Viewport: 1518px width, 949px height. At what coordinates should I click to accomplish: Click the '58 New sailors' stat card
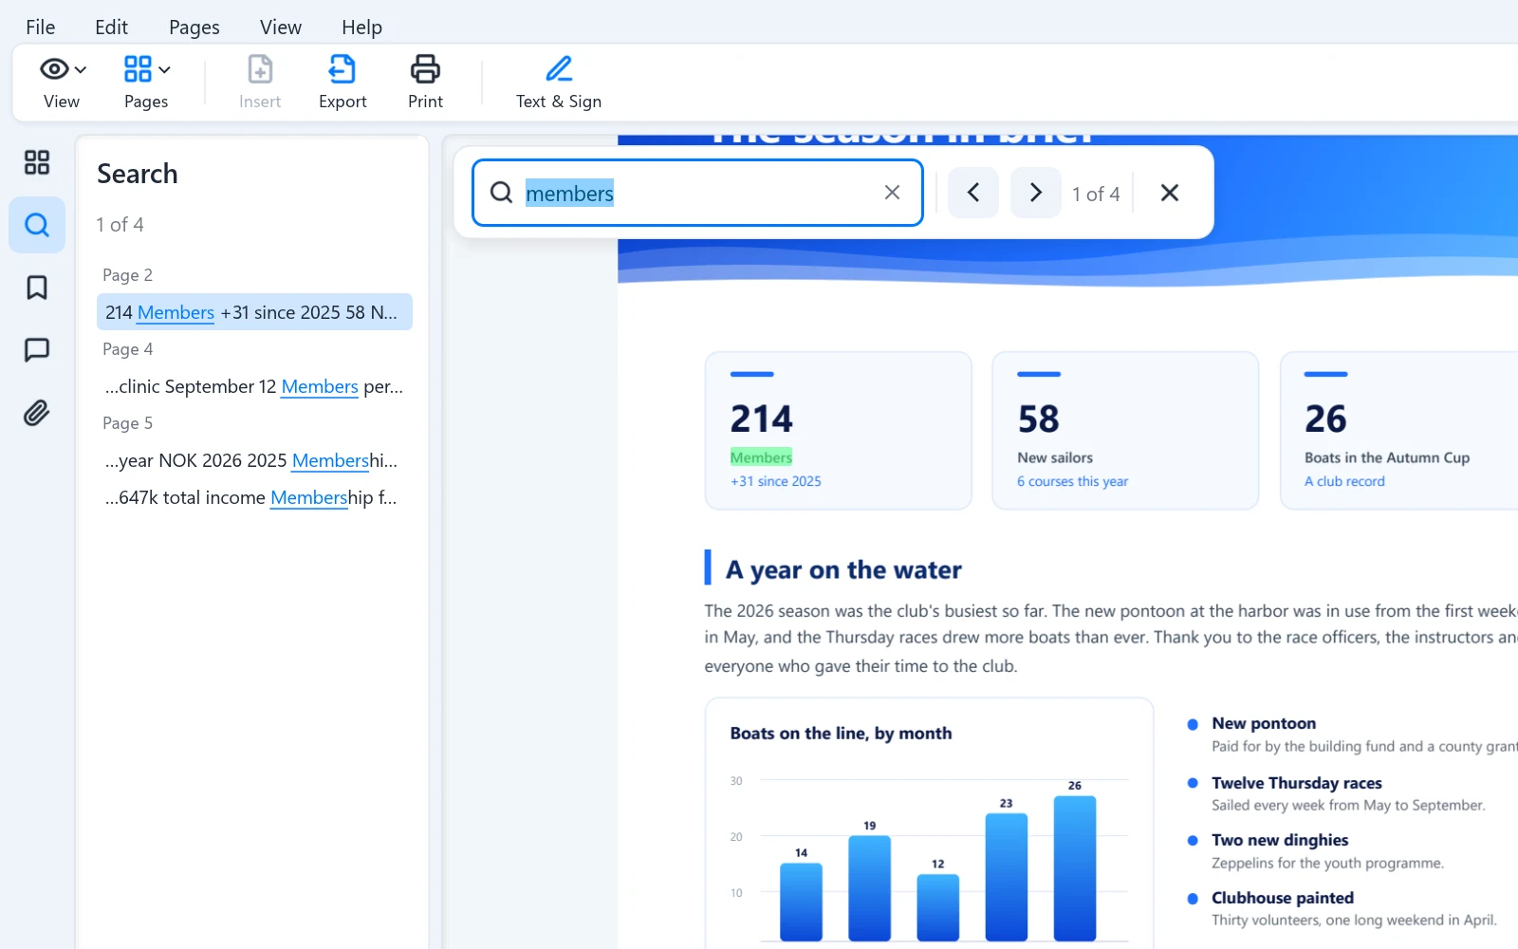click(1125, 431)
